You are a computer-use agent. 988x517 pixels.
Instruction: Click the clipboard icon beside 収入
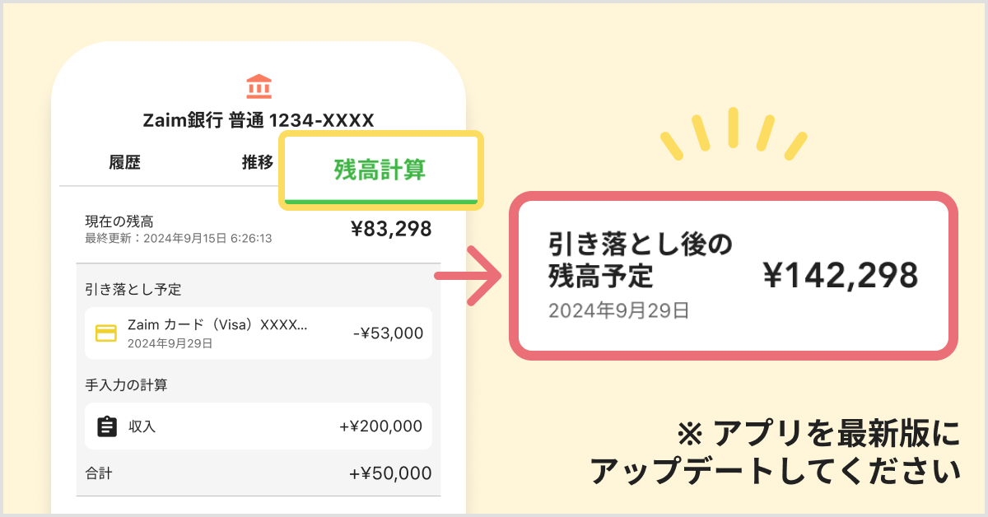pos(106,426)
